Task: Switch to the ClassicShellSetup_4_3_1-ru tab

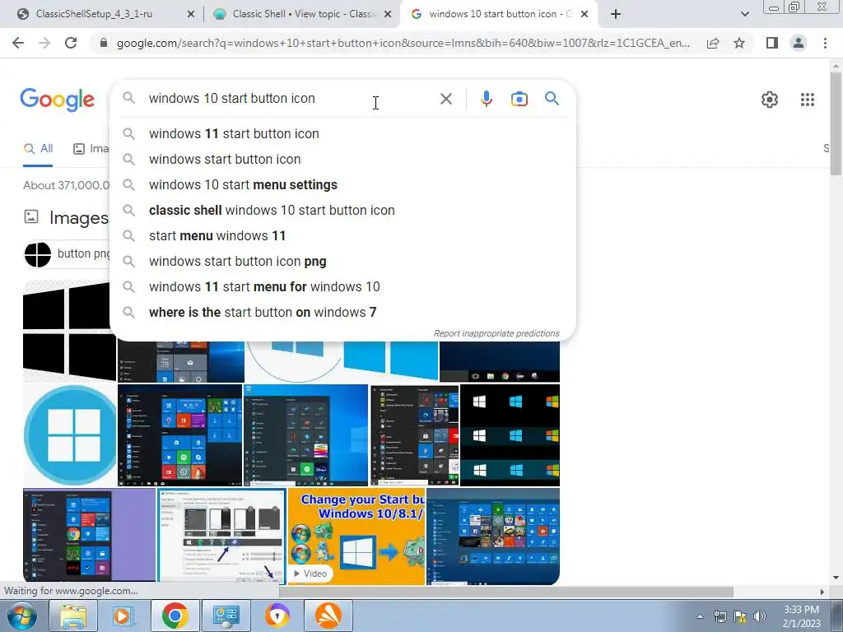Action: 94,14
